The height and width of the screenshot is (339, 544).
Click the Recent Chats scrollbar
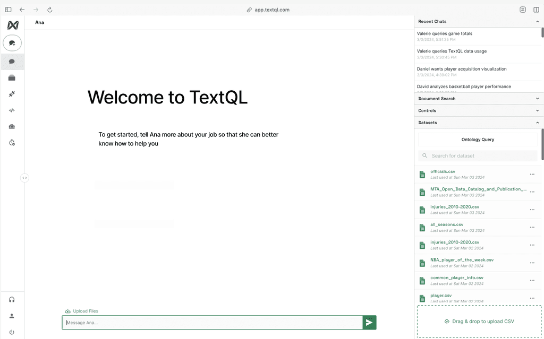pyautogui.click(x=542, y=32)
